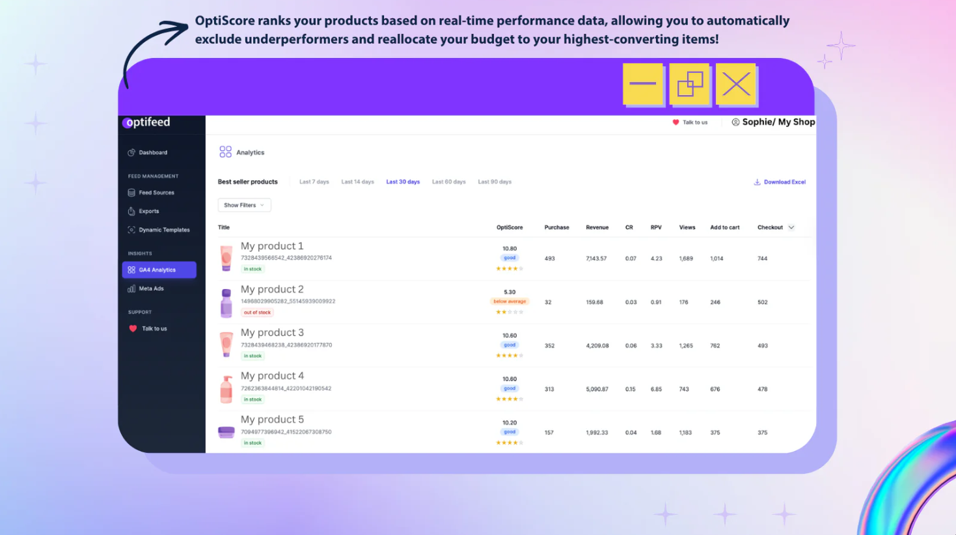Click My product 3 thumbnail image
This screenshot has width=956, height=535.
click(x=226, y=345)
